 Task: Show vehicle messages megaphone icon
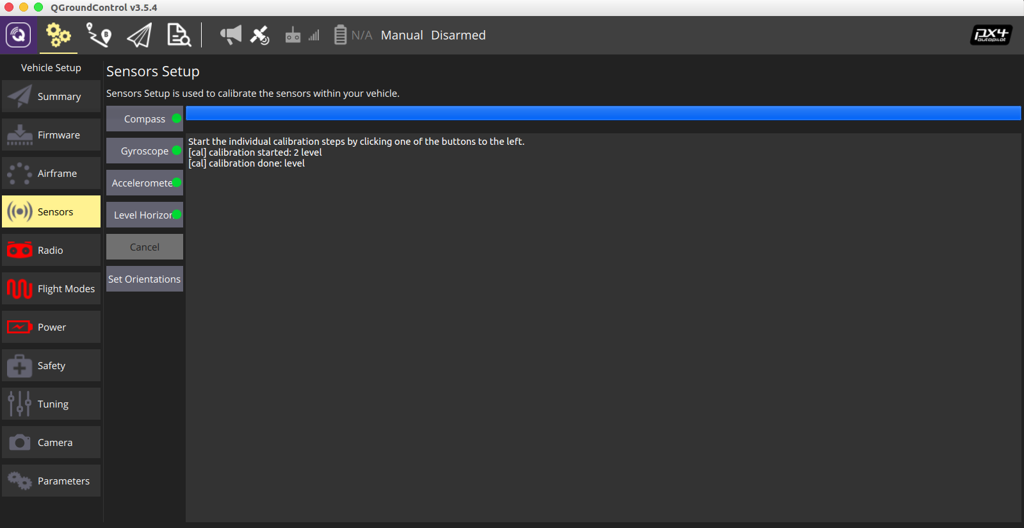point(231,35)
